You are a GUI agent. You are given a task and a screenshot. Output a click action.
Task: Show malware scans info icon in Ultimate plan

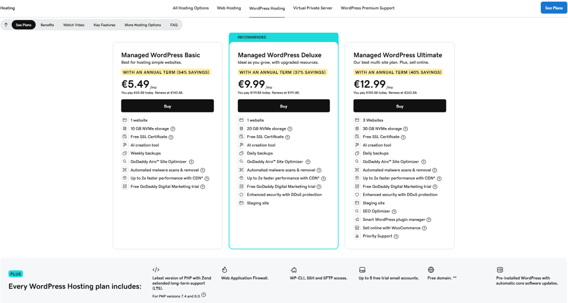point(435,170)
